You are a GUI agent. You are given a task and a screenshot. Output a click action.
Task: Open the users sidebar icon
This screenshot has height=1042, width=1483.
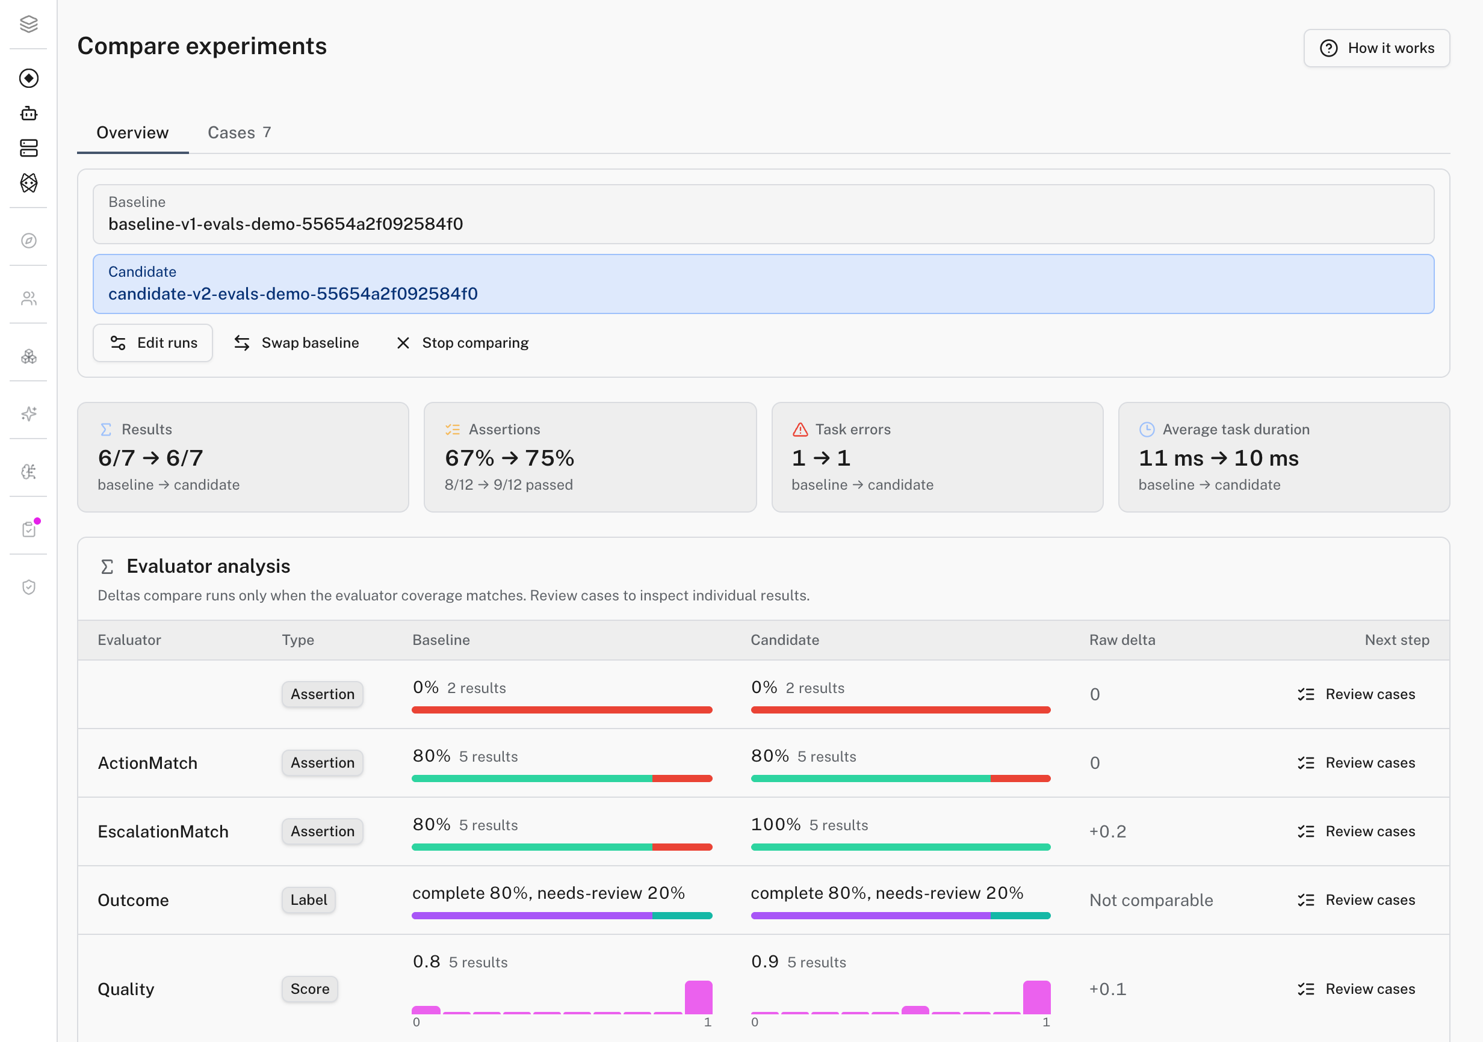click(28, 298)
